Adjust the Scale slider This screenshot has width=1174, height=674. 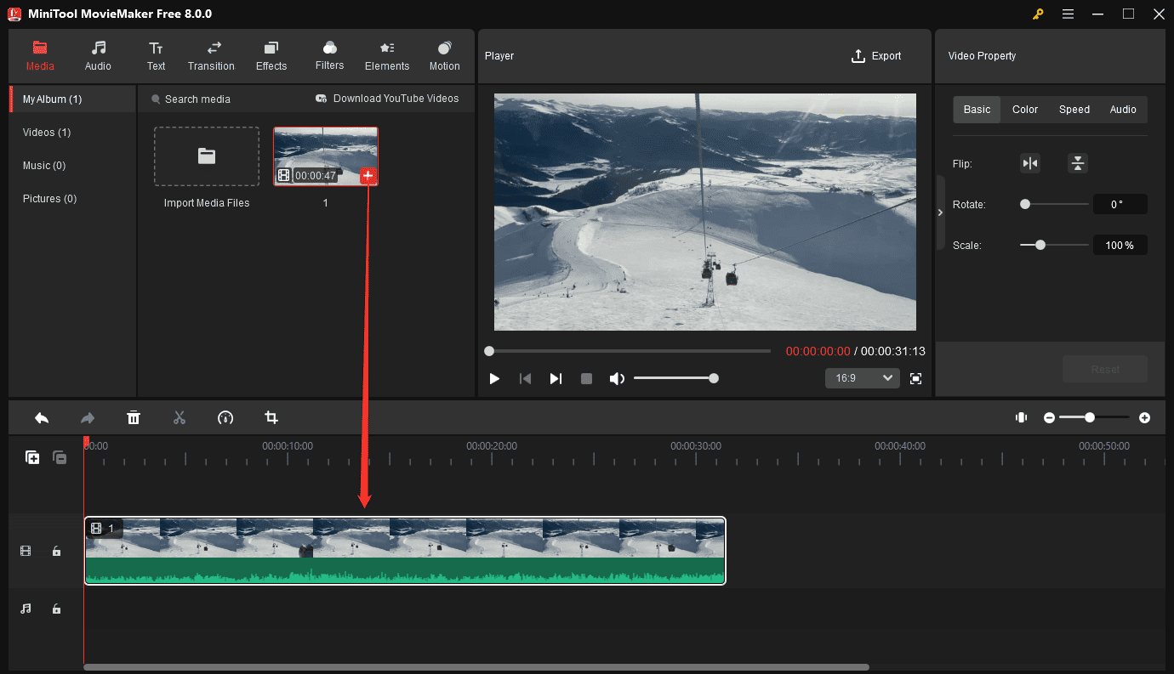coord(1055,245)
